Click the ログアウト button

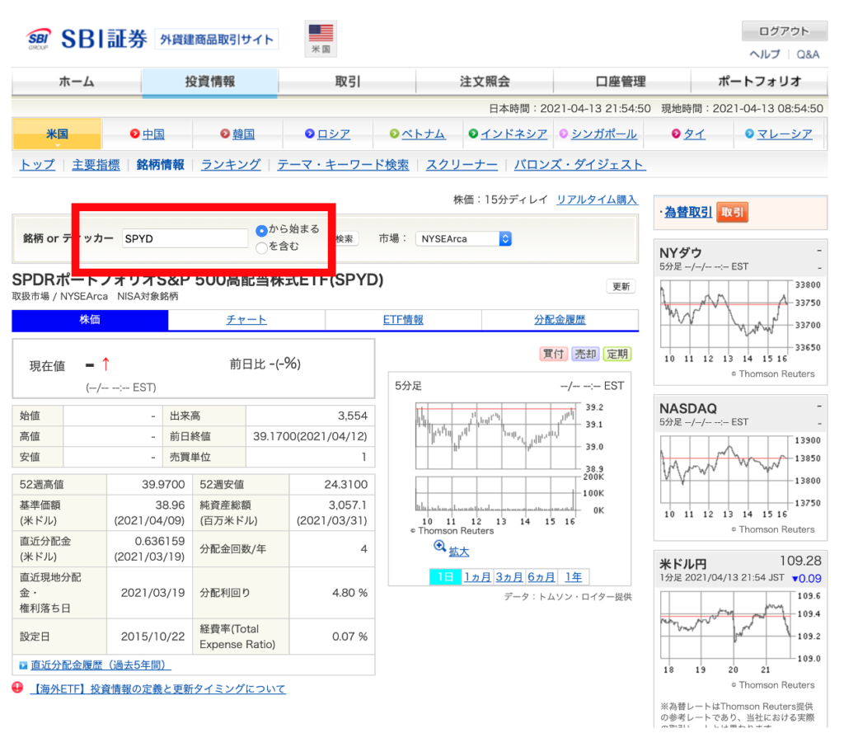click(785, 31)
